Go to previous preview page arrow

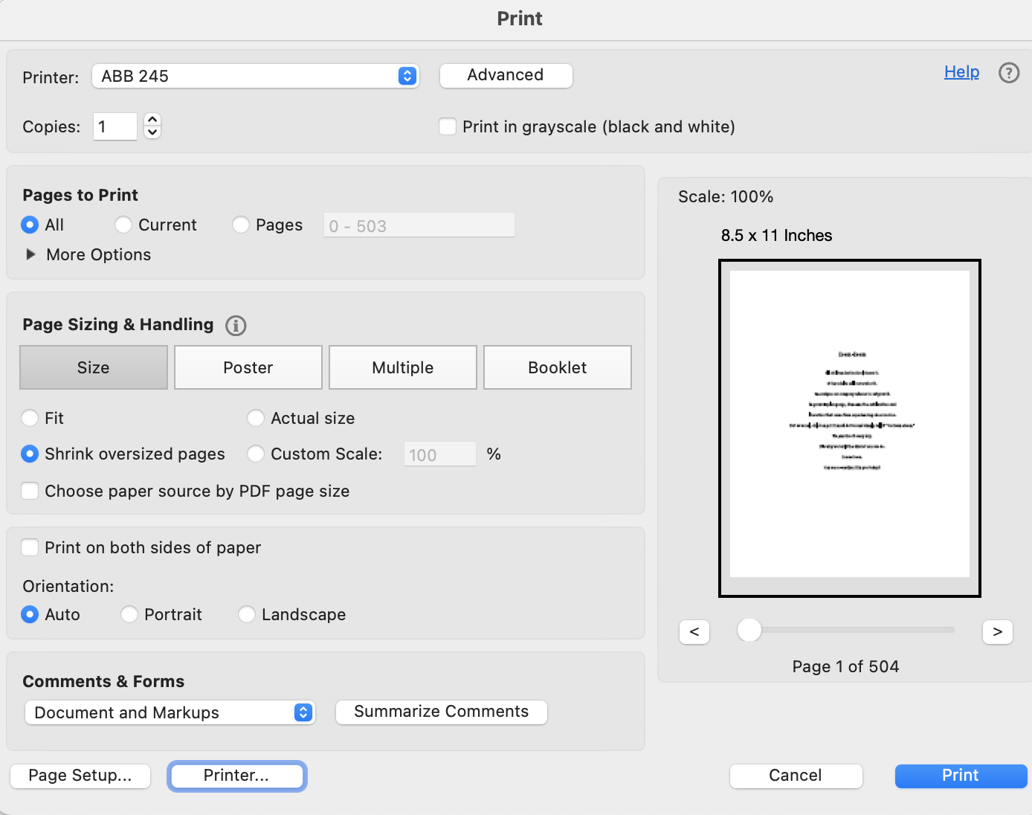694,631
